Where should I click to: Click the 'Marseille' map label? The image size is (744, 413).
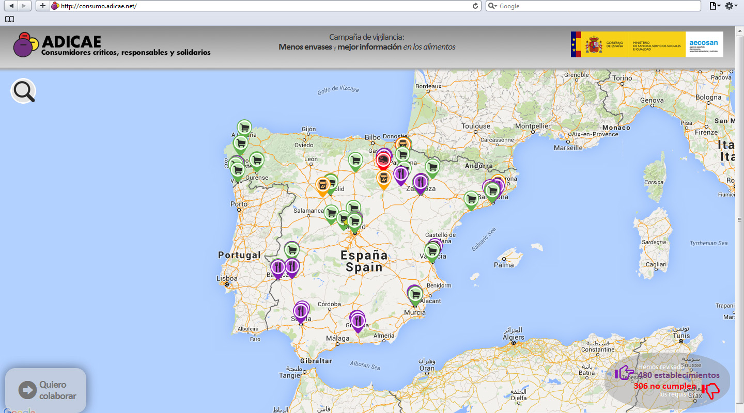pyautogui.click(x=568, y=148)
